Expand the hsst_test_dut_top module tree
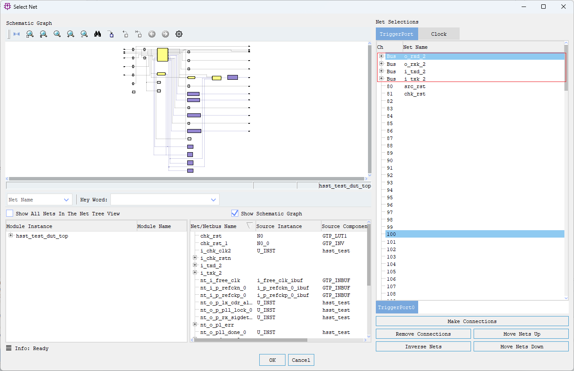 [x=10, y=235]
